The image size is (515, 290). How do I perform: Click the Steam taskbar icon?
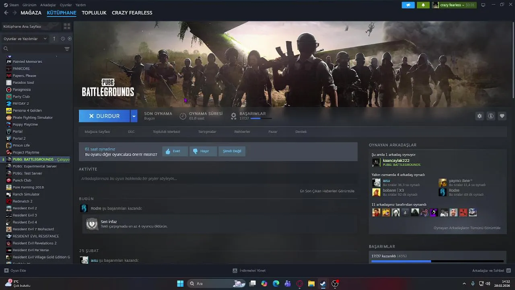tap(323, 284)
